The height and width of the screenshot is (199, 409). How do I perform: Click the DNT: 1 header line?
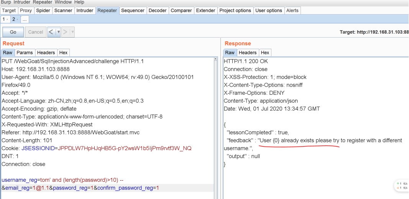pyautogui.click(x=10, y=156)
